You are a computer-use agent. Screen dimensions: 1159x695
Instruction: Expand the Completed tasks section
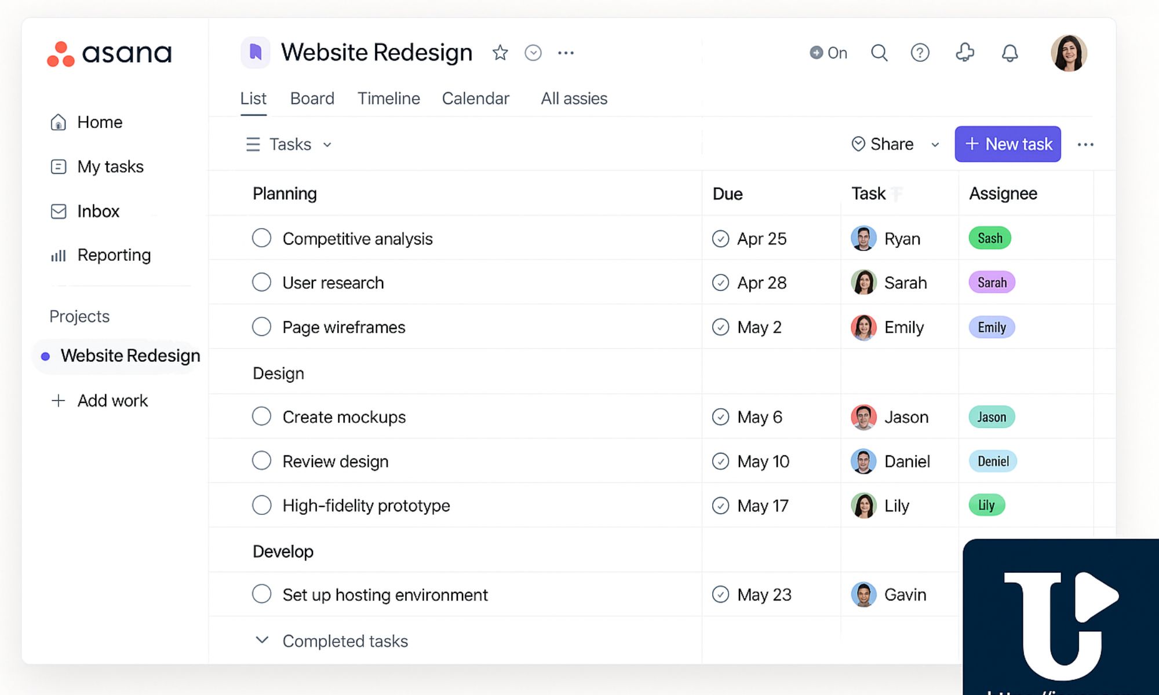(x=262, y=641)
